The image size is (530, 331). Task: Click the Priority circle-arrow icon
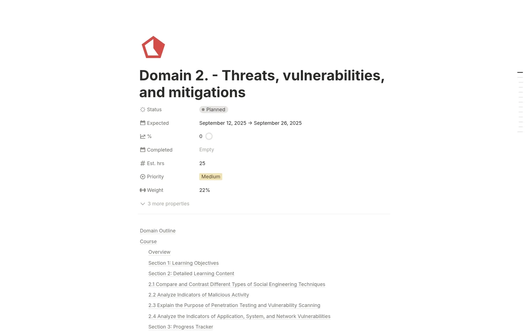click(x=143, y=177)
